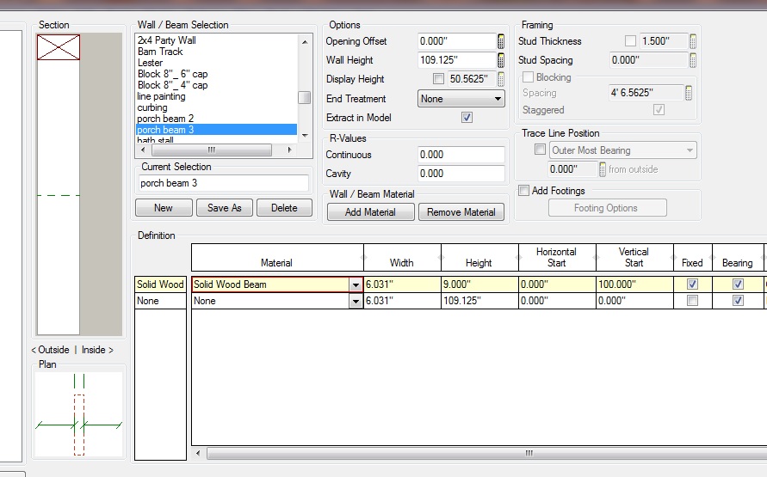The width and height of the screenshot is (767, 477).
Task: Click the Add Material button
Action: click(370, 212)
